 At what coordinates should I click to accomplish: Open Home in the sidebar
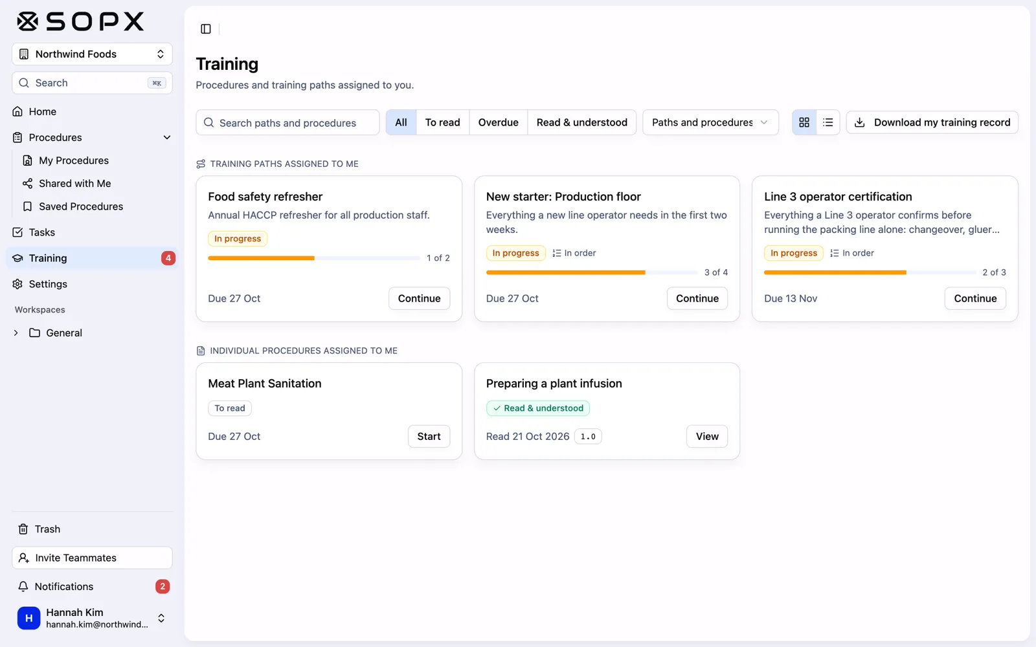coord(92,111)
